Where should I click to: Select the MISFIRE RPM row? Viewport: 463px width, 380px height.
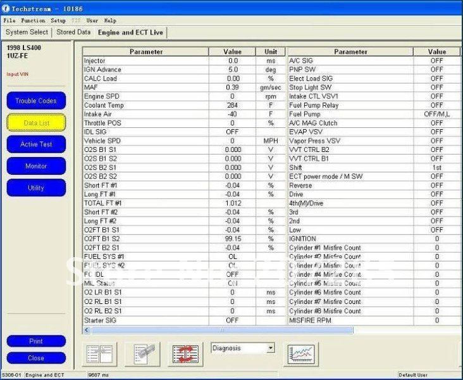(x=374, y=320)
